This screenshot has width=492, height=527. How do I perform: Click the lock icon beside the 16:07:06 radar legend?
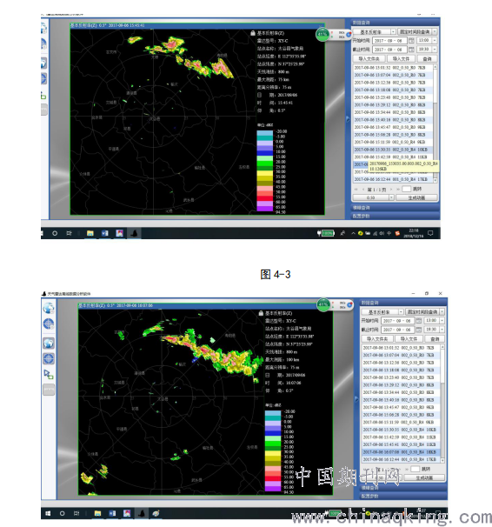(261, 313)
